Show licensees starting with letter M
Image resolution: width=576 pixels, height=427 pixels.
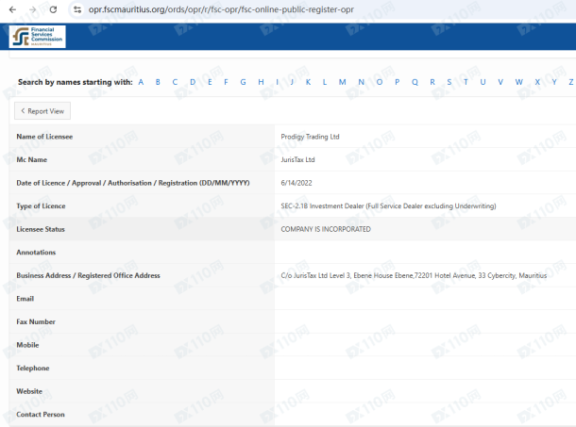pyautogui.click(x=342, y=82)
